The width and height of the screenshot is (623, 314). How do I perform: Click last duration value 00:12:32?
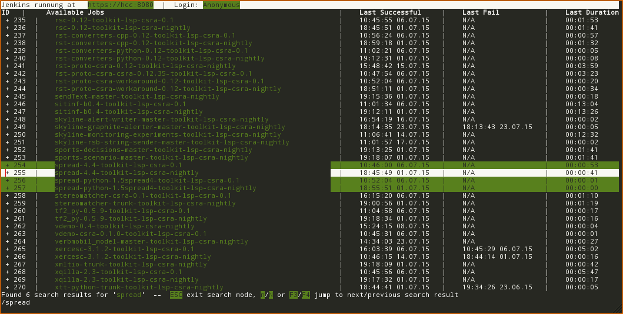coord(582,135)
